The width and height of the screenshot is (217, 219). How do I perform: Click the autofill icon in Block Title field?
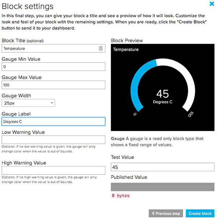pyautogui.click(x=101, y=48)
